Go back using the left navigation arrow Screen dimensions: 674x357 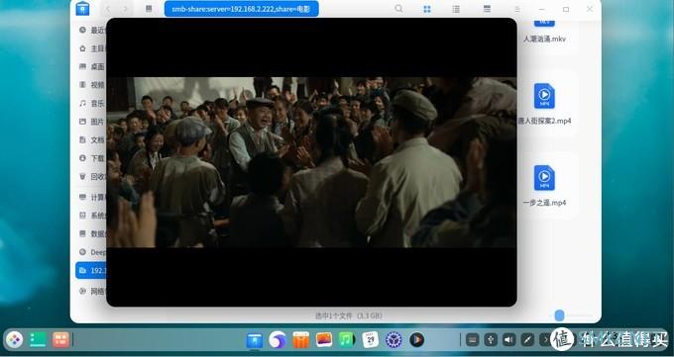click(x=108, y=9)
